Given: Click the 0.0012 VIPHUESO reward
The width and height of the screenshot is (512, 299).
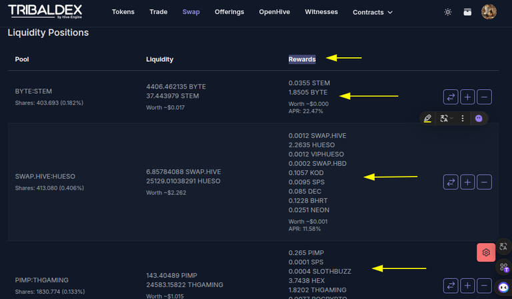Looking at the screenshot, I should click(316, 154).
